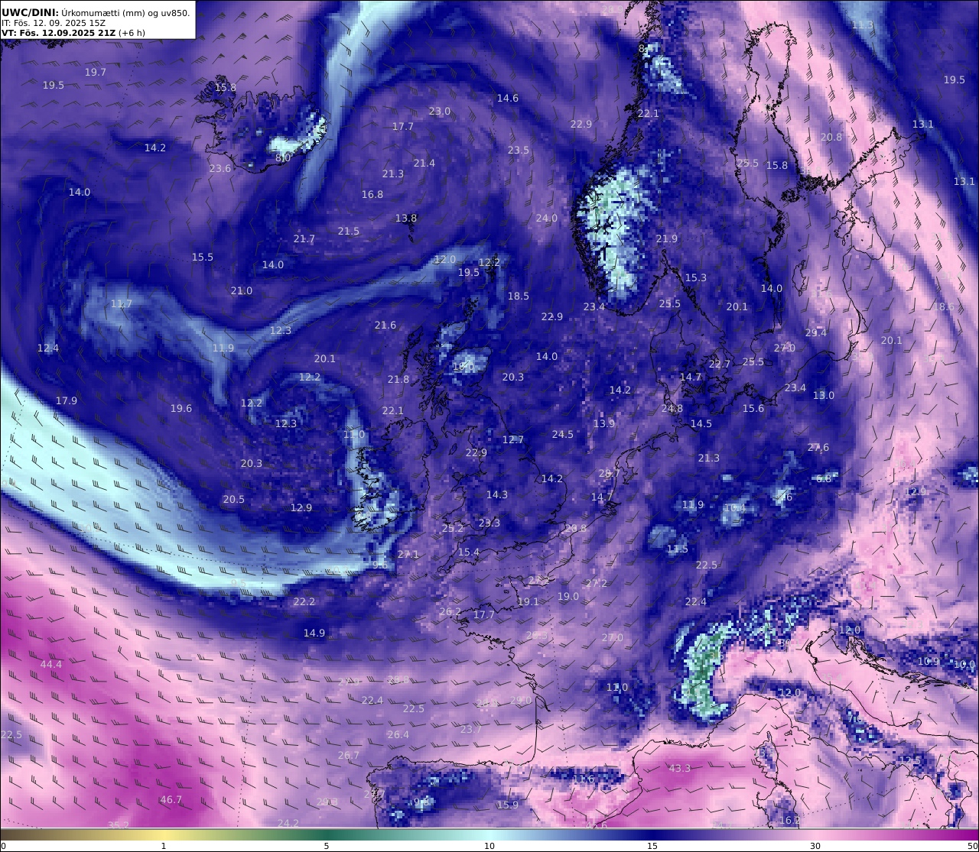Click the 13.9 value label

click(604, 423)
